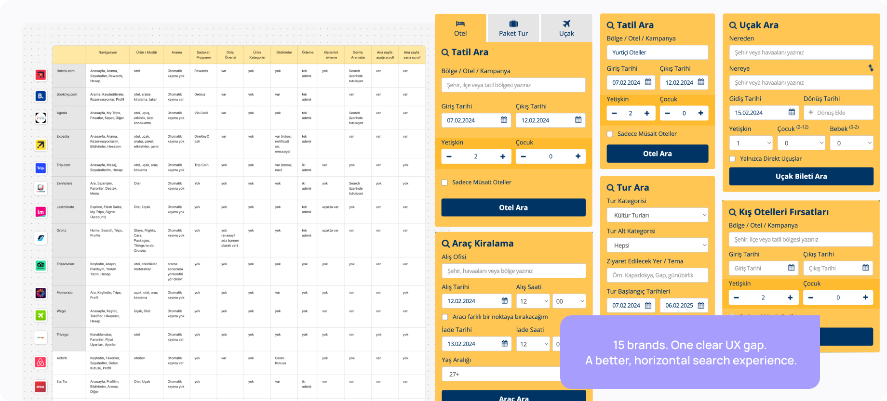
Task: Increase Yetişkin count in Kış Otelleri Fırsatları
Action: [x=790, y=298]
